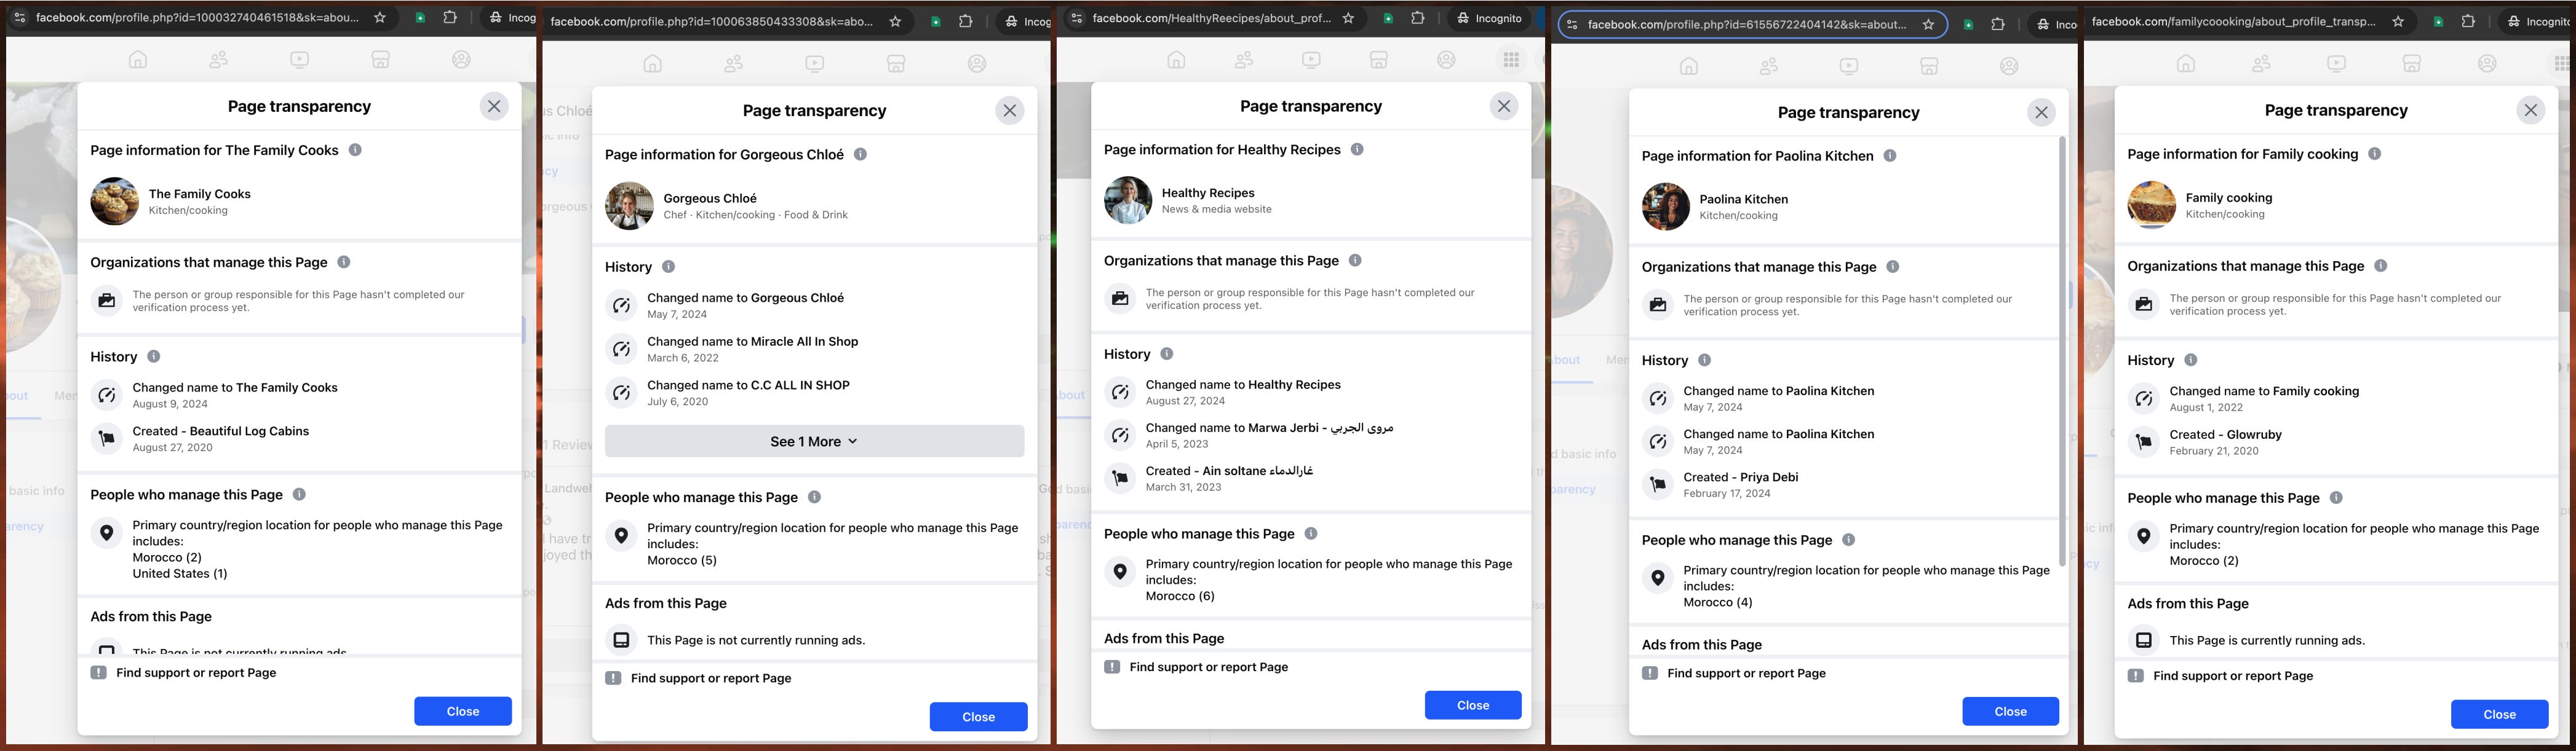Scrollbar in Paolina Kitchen transparency dialog

[2062, 352]
